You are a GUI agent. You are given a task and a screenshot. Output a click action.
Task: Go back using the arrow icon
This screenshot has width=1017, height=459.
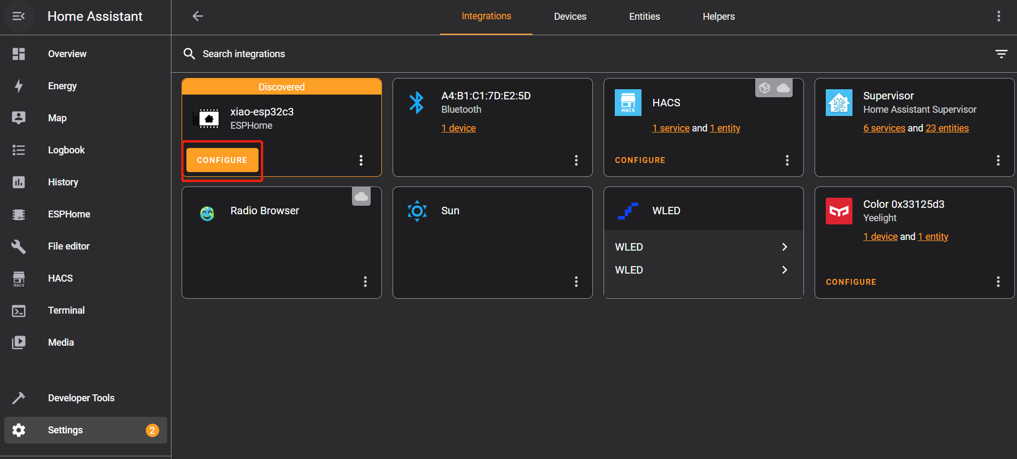point(198,16)
